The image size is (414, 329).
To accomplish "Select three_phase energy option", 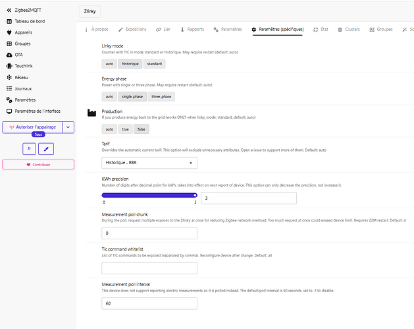I will point(161,96).
